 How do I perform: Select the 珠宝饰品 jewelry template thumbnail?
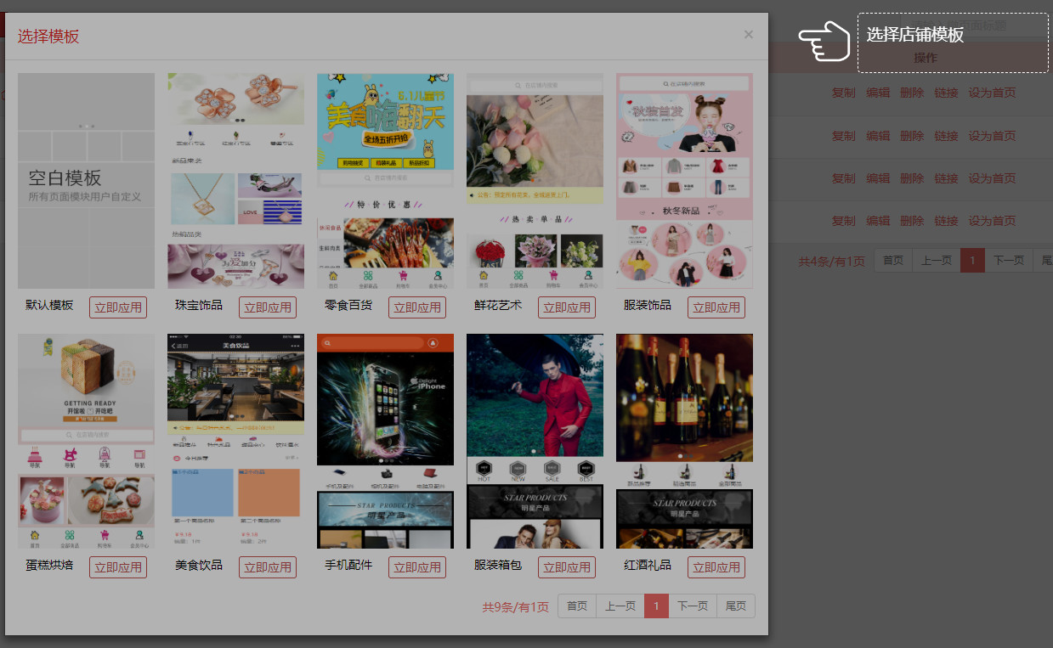tap(235, 181)
